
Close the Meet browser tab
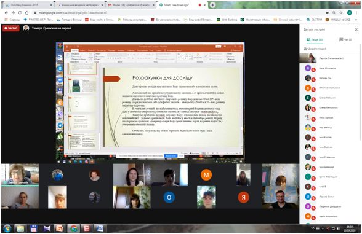[x=204, y=5]
